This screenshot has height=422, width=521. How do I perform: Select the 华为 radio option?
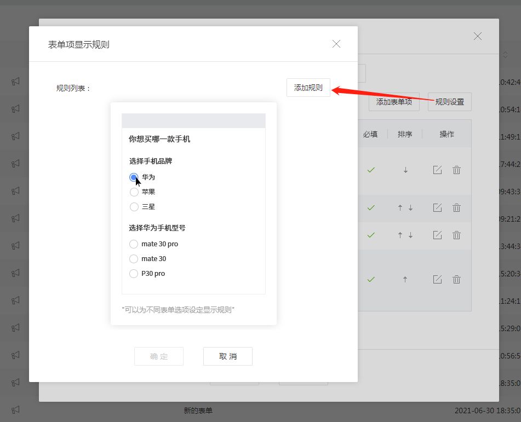(x=134, y=177)
